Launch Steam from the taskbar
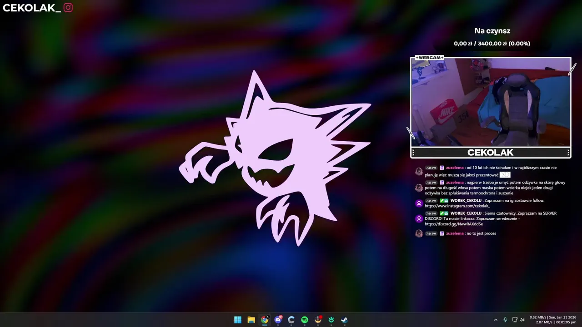Screen dimensions: 582x327 point(345,320)
